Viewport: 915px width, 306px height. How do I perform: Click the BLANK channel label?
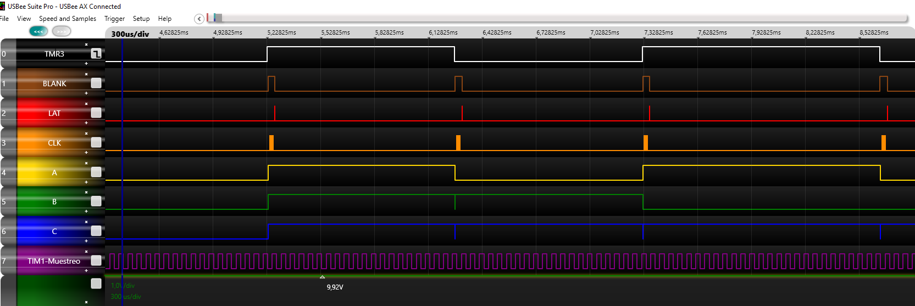pyautogui.click(x=54, y=84)
